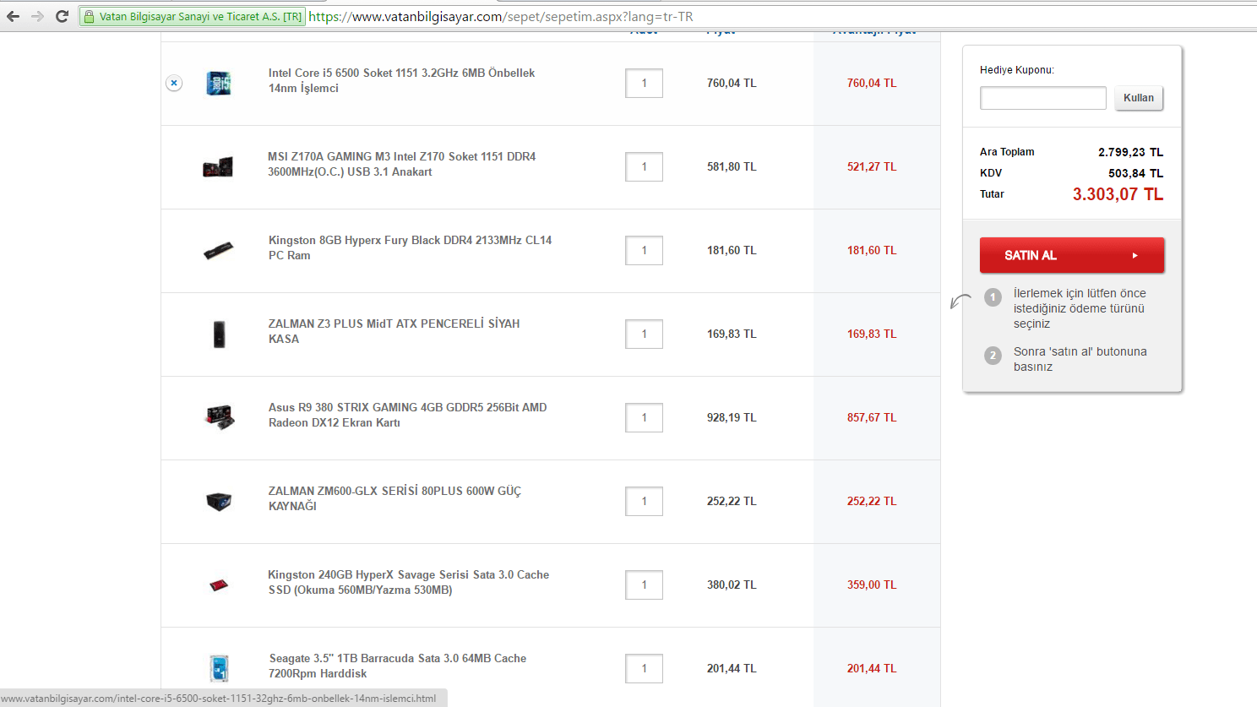This screenshot has height=707, width=1257.
Task: Open Kingston 8GB Hyperx Fury RAM thumbnail
Action: click(x=219, y=250)
